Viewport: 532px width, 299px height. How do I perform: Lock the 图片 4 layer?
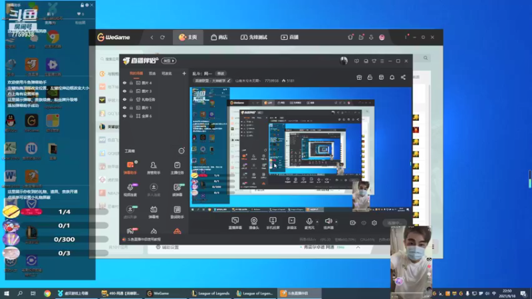[131, 82]
